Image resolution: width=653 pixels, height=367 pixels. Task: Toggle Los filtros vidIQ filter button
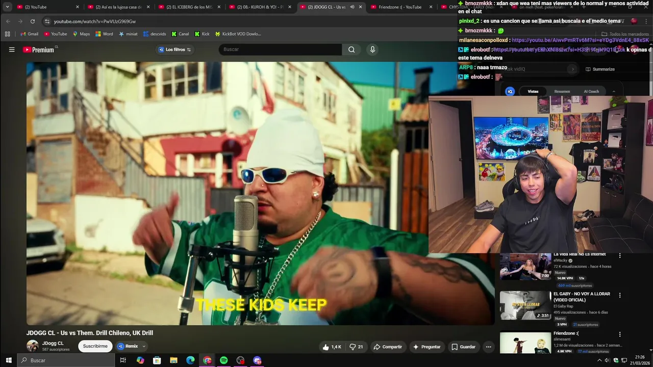[174, 49]
